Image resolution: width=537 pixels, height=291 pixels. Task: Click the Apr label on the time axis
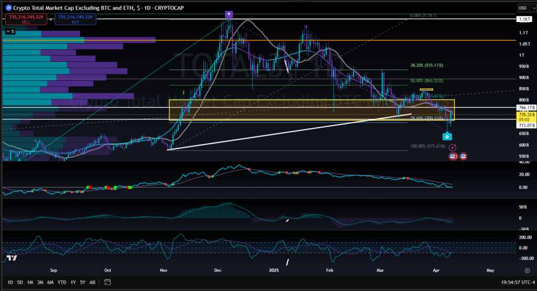click(x=436, y=270)
